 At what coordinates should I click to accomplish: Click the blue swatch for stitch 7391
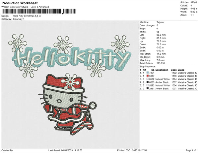click(x=148, y=73)
